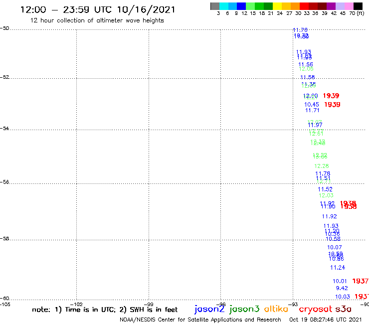Click the blue wave height value 11.71
This screenshot has width=369, height=324.
coord(312,110)
